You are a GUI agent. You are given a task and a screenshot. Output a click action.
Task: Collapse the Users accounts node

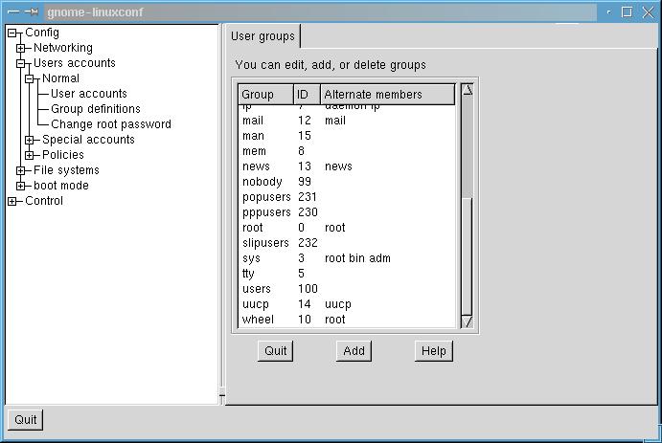coord(21,64)
